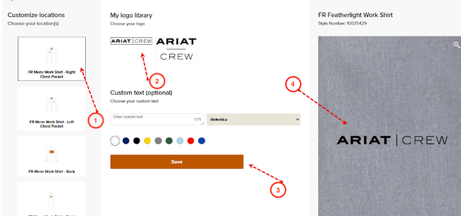
Task: Click the "Choose your location(s)" subtitle
Action: click(x=33, y=24)
